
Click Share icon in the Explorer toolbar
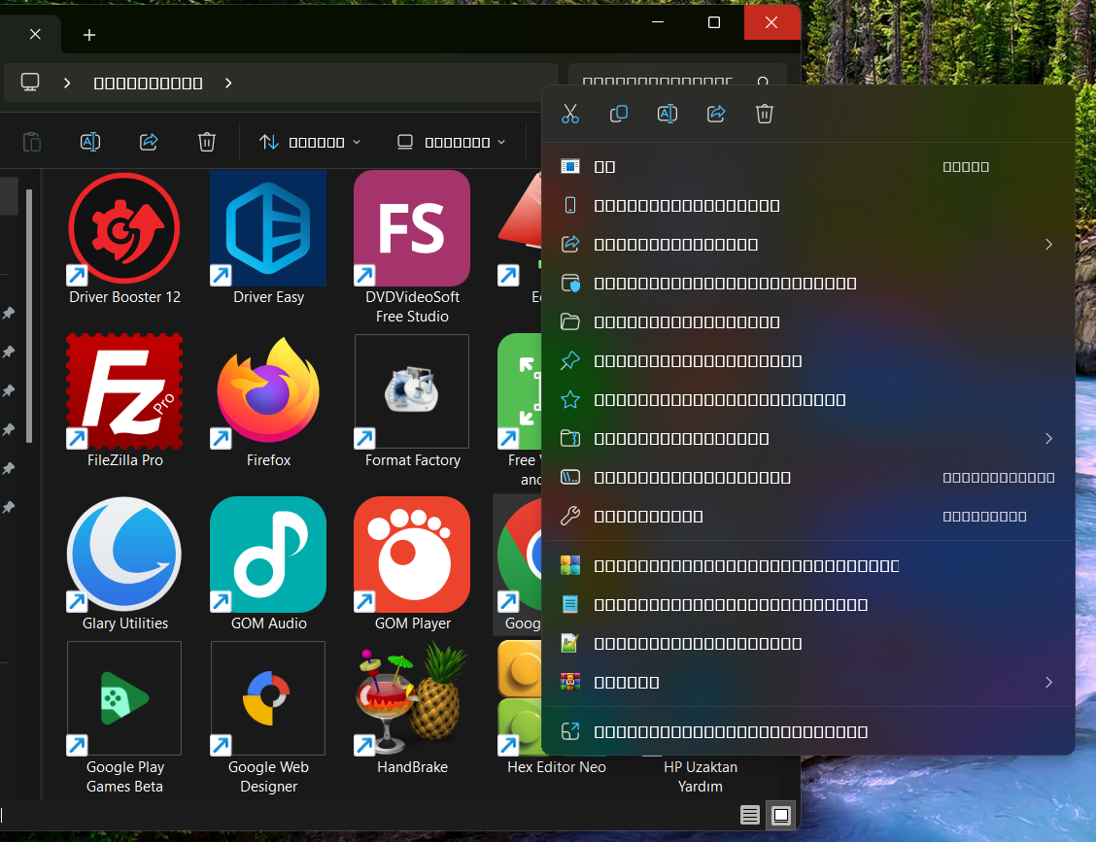149,143
